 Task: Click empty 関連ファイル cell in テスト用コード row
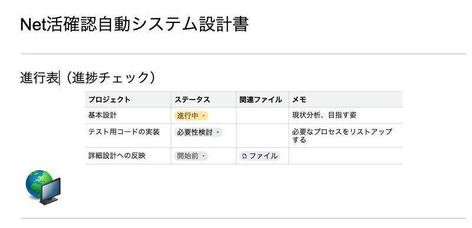tap(263, 136)
